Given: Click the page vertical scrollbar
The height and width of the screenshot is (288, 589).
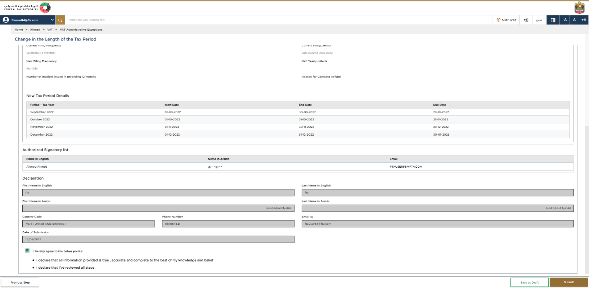Looking at the screenshot, I should pyautogui.click(x=587, y=201).
